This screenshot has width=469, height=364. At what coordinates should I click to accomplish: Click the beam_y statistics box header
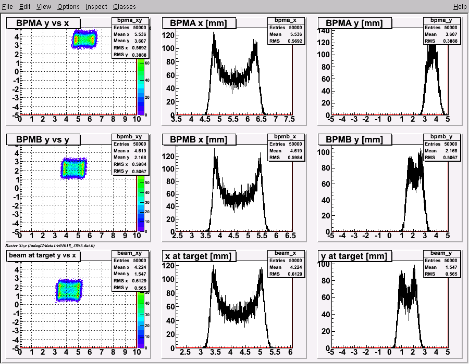441,253
